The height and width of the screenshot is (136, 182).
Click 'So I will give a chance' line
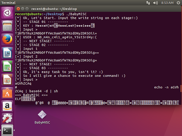pos(70,76)
